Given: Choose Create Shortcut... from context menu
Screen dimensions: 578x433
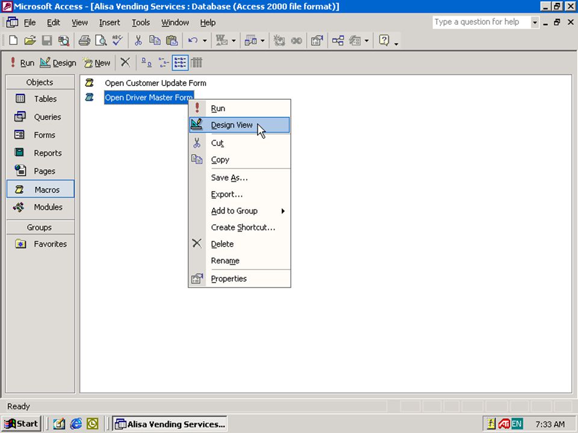Looking at the screenshot, I should [240, 227].
